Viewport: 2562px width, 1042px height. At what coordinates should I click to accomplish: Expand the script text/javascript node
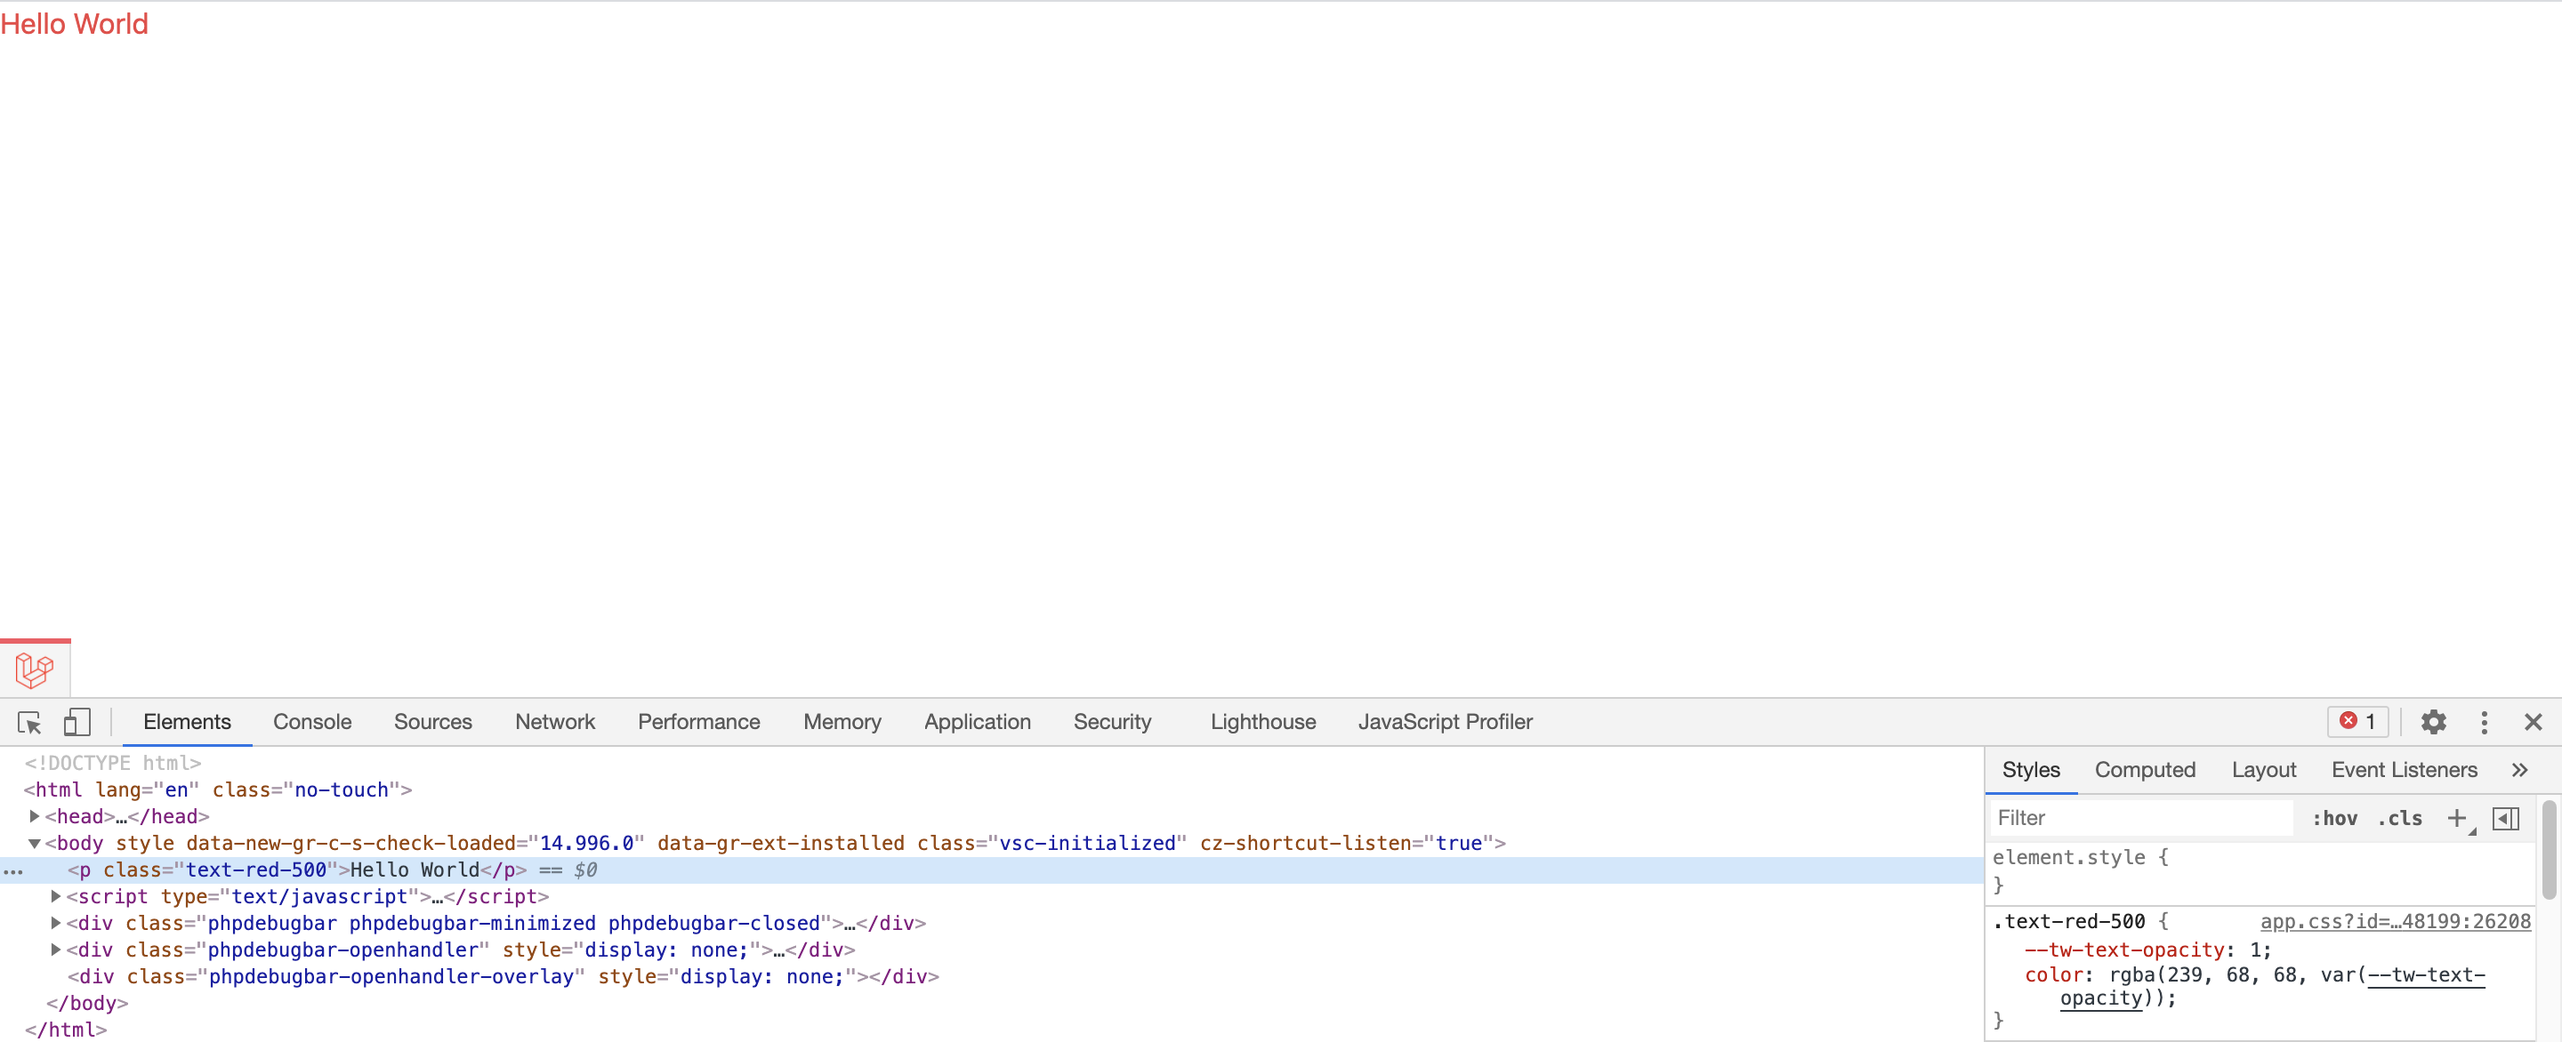[56, 896]
